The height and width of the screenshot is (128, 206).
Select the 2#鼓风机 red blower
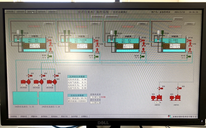pos(175,98)
